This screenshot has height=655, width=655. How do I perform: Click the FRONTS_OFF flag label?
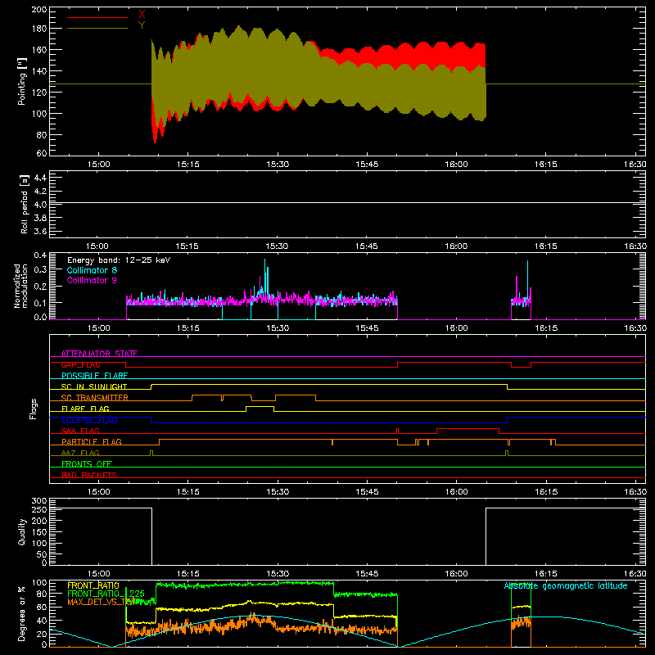87,463
